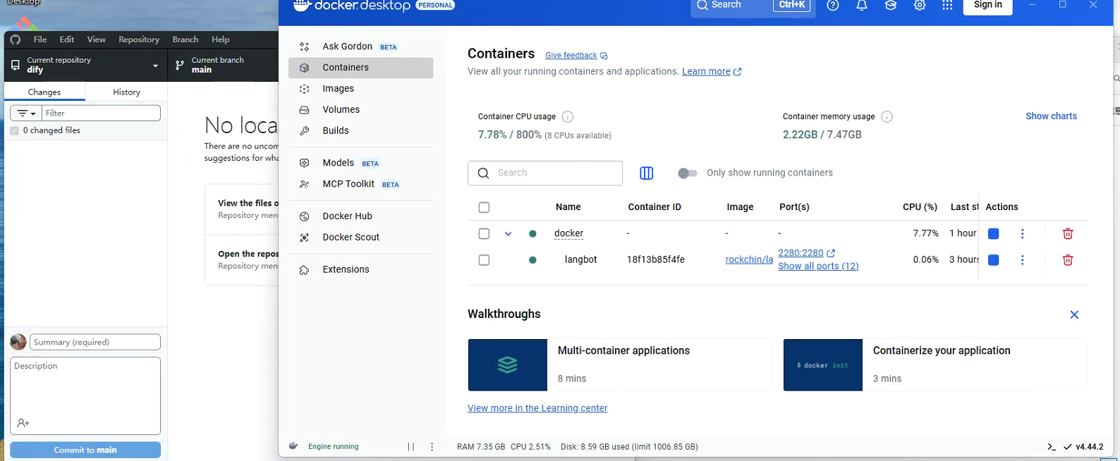Viewport: 1120px width, 461px height.
Task: Click the Models icon in sidebar
Action: click(305, 163)
